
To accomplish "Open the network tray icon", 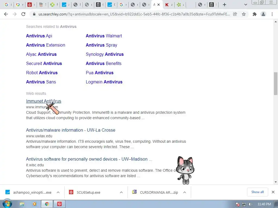I will [x=244, y=204].
